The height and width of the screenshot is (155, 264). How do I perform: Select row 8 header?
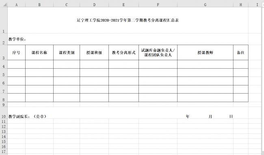click(x=4, y=98)
